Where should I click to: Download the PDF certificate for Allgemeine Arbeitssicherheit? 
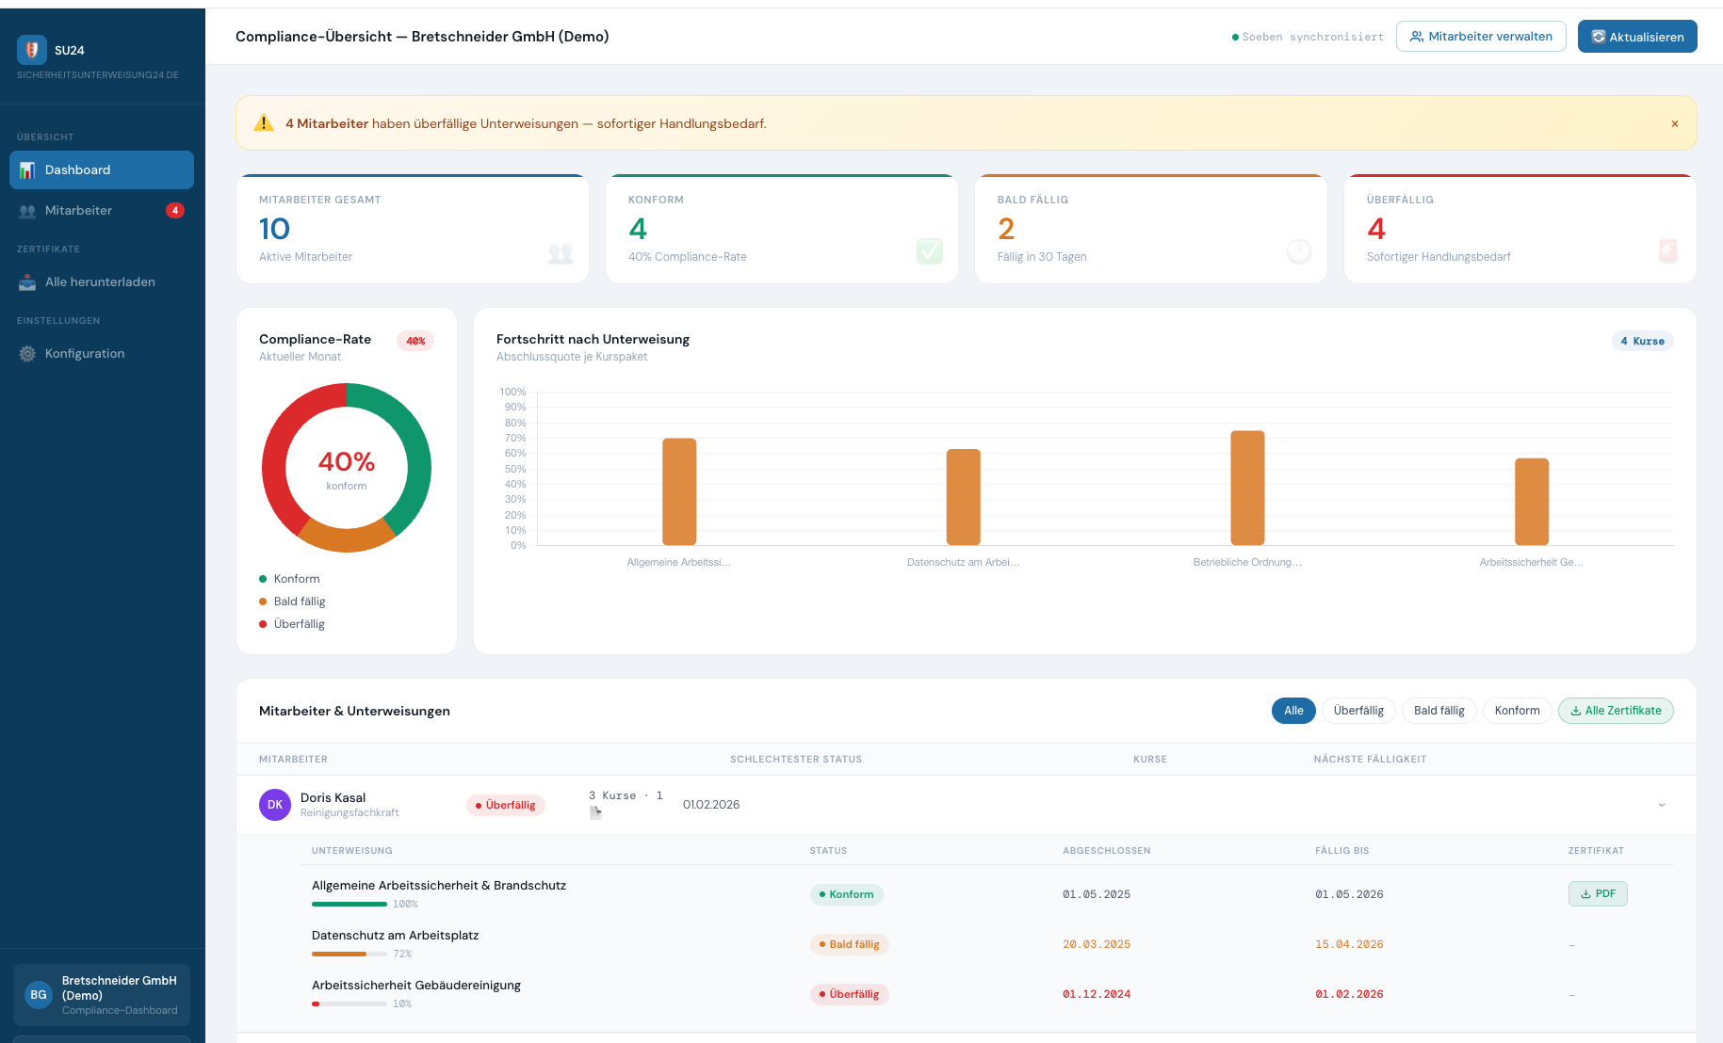tap(1598, 893)
